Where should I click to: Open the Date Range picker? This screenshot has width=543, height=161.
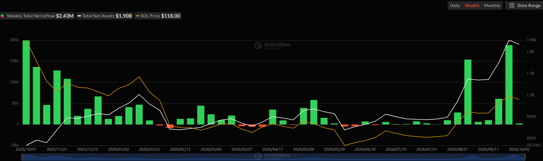[x=525, y=5]
